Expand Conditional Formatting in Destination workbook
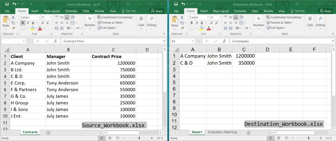336x141 pixels. point(285,17)
